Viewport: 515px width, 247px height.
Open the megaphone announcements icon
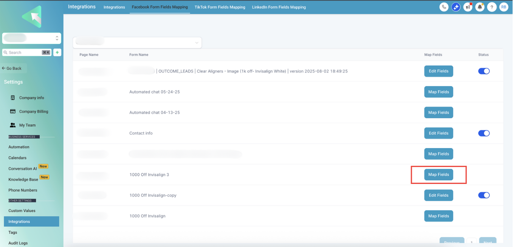[468, 7]
